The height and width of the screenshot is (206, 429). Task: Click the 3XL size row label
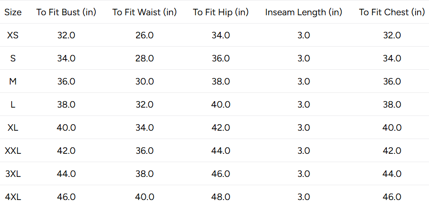pyautogui.click(x=13, y=174)
